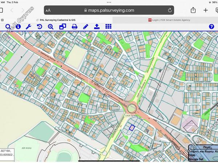Open the grid apps menu icon
218x163 pixels.
[108, 26]
